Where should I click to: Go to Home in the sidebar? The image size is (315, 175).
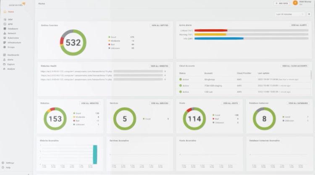coord(11,12)
